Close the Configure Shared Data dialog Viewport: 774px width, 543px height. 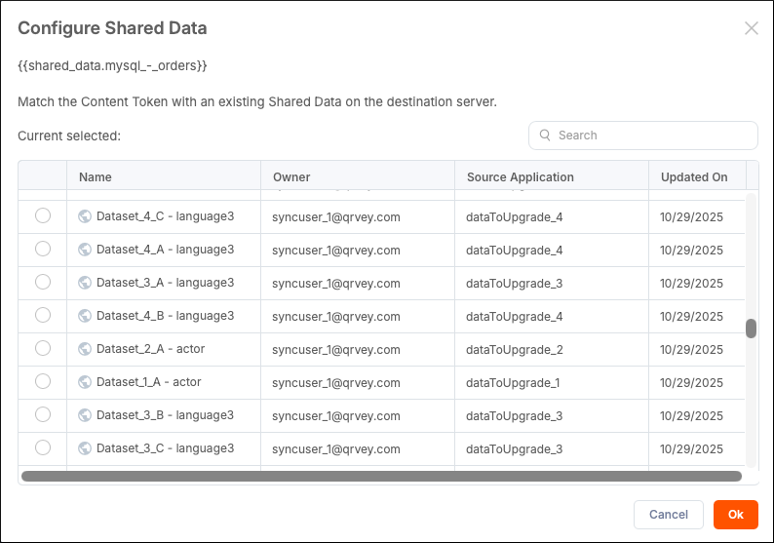pos(752,28)
